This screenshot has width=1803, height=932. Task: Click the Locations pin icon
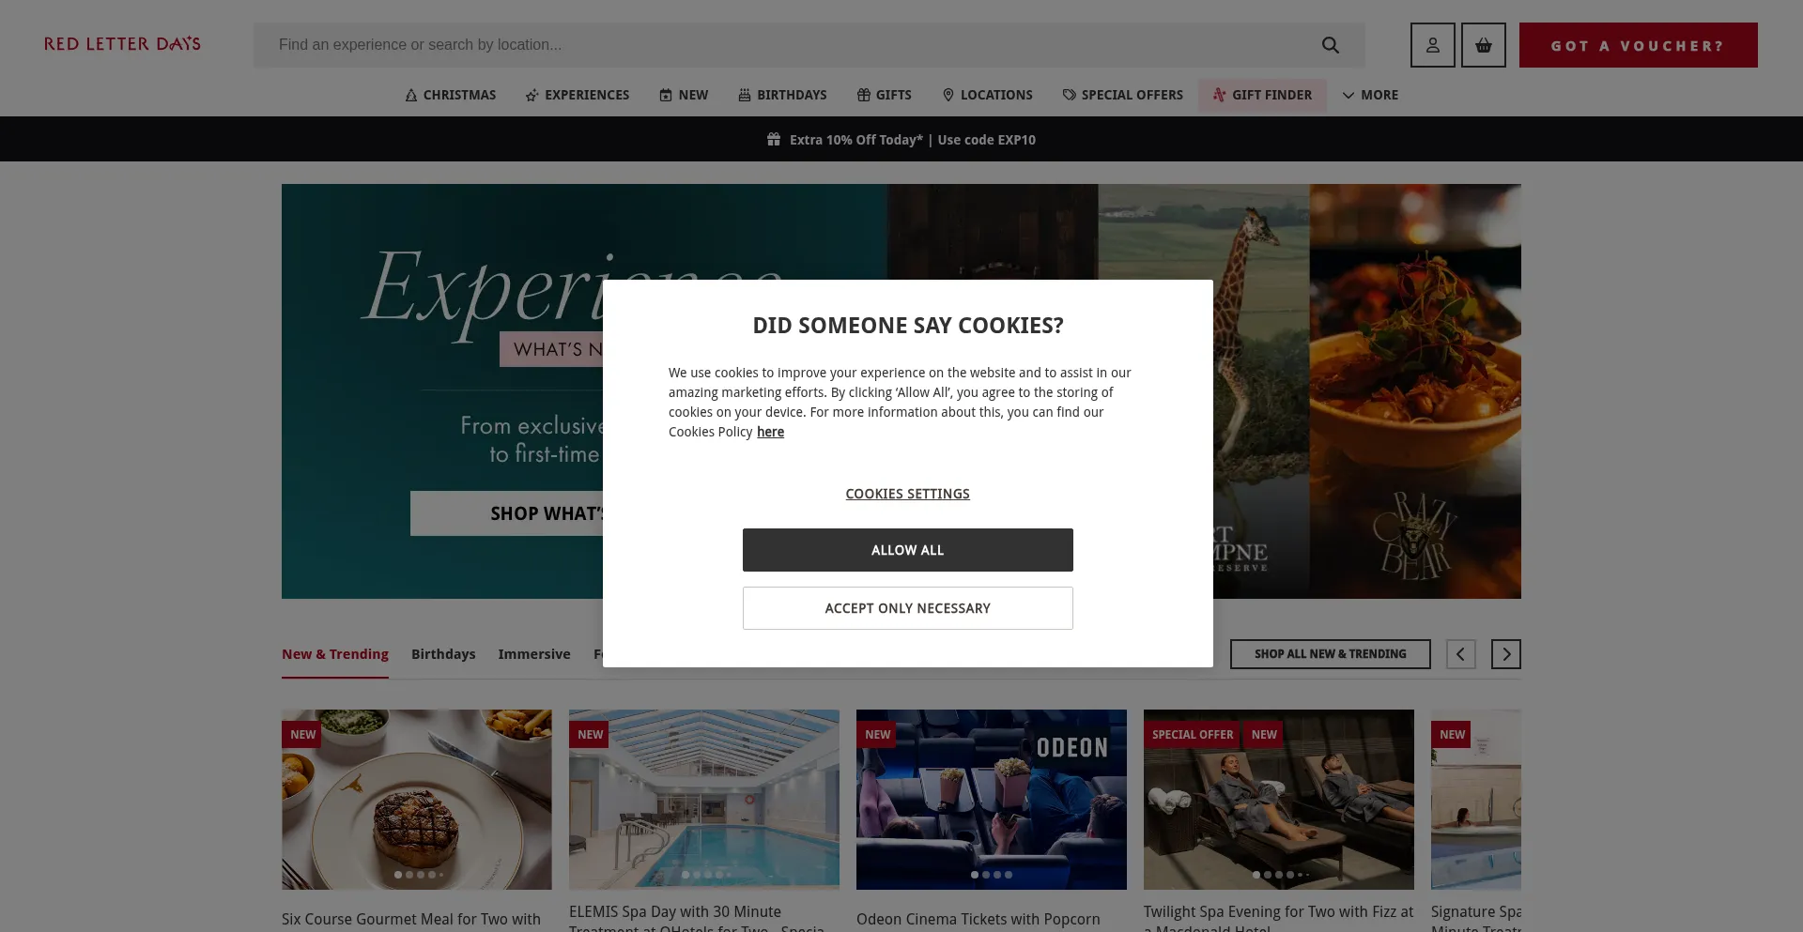(x=948, y=95)
